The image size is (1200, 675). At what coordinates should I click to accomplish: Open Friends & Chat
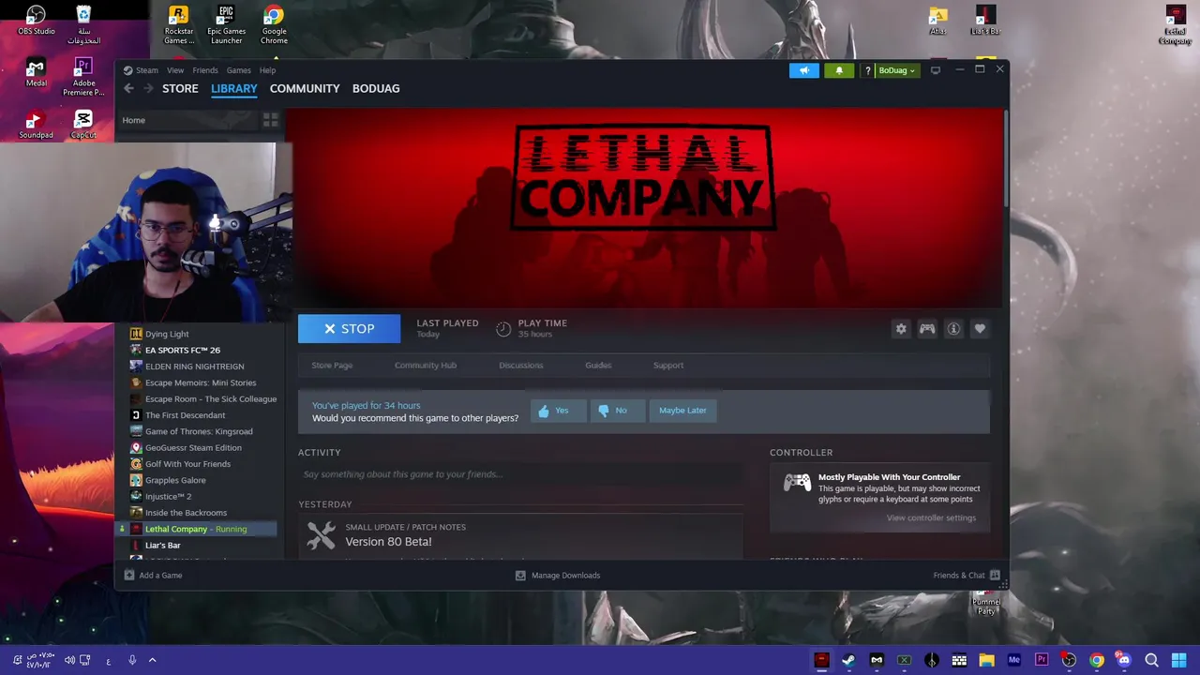click(967, 576)
